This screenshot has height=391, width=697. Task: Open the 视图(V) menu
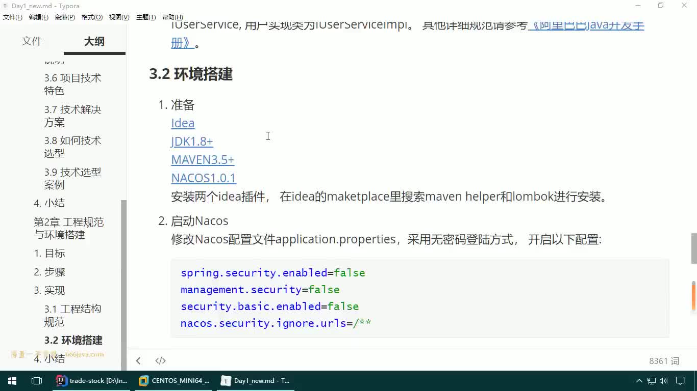(x=119, y=17)
